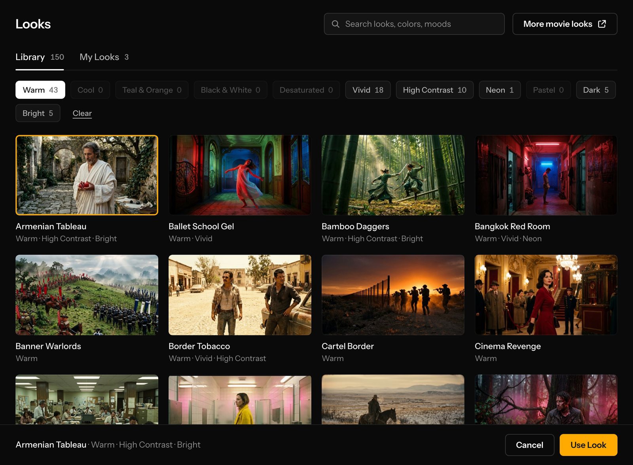Select the red misty forest thumbnail
The image size is (633, 465).
(546, 399)
